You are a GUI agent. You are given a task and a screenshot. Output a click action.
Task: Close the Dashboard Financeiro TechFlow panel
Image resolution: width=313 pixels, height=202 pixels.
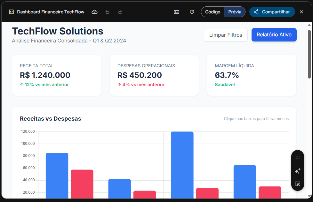(301, 12)
